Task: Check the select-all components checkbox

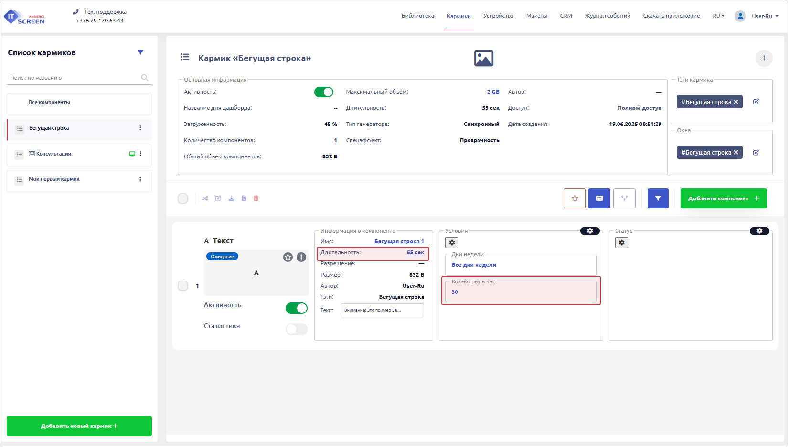Action: point(183,198)
